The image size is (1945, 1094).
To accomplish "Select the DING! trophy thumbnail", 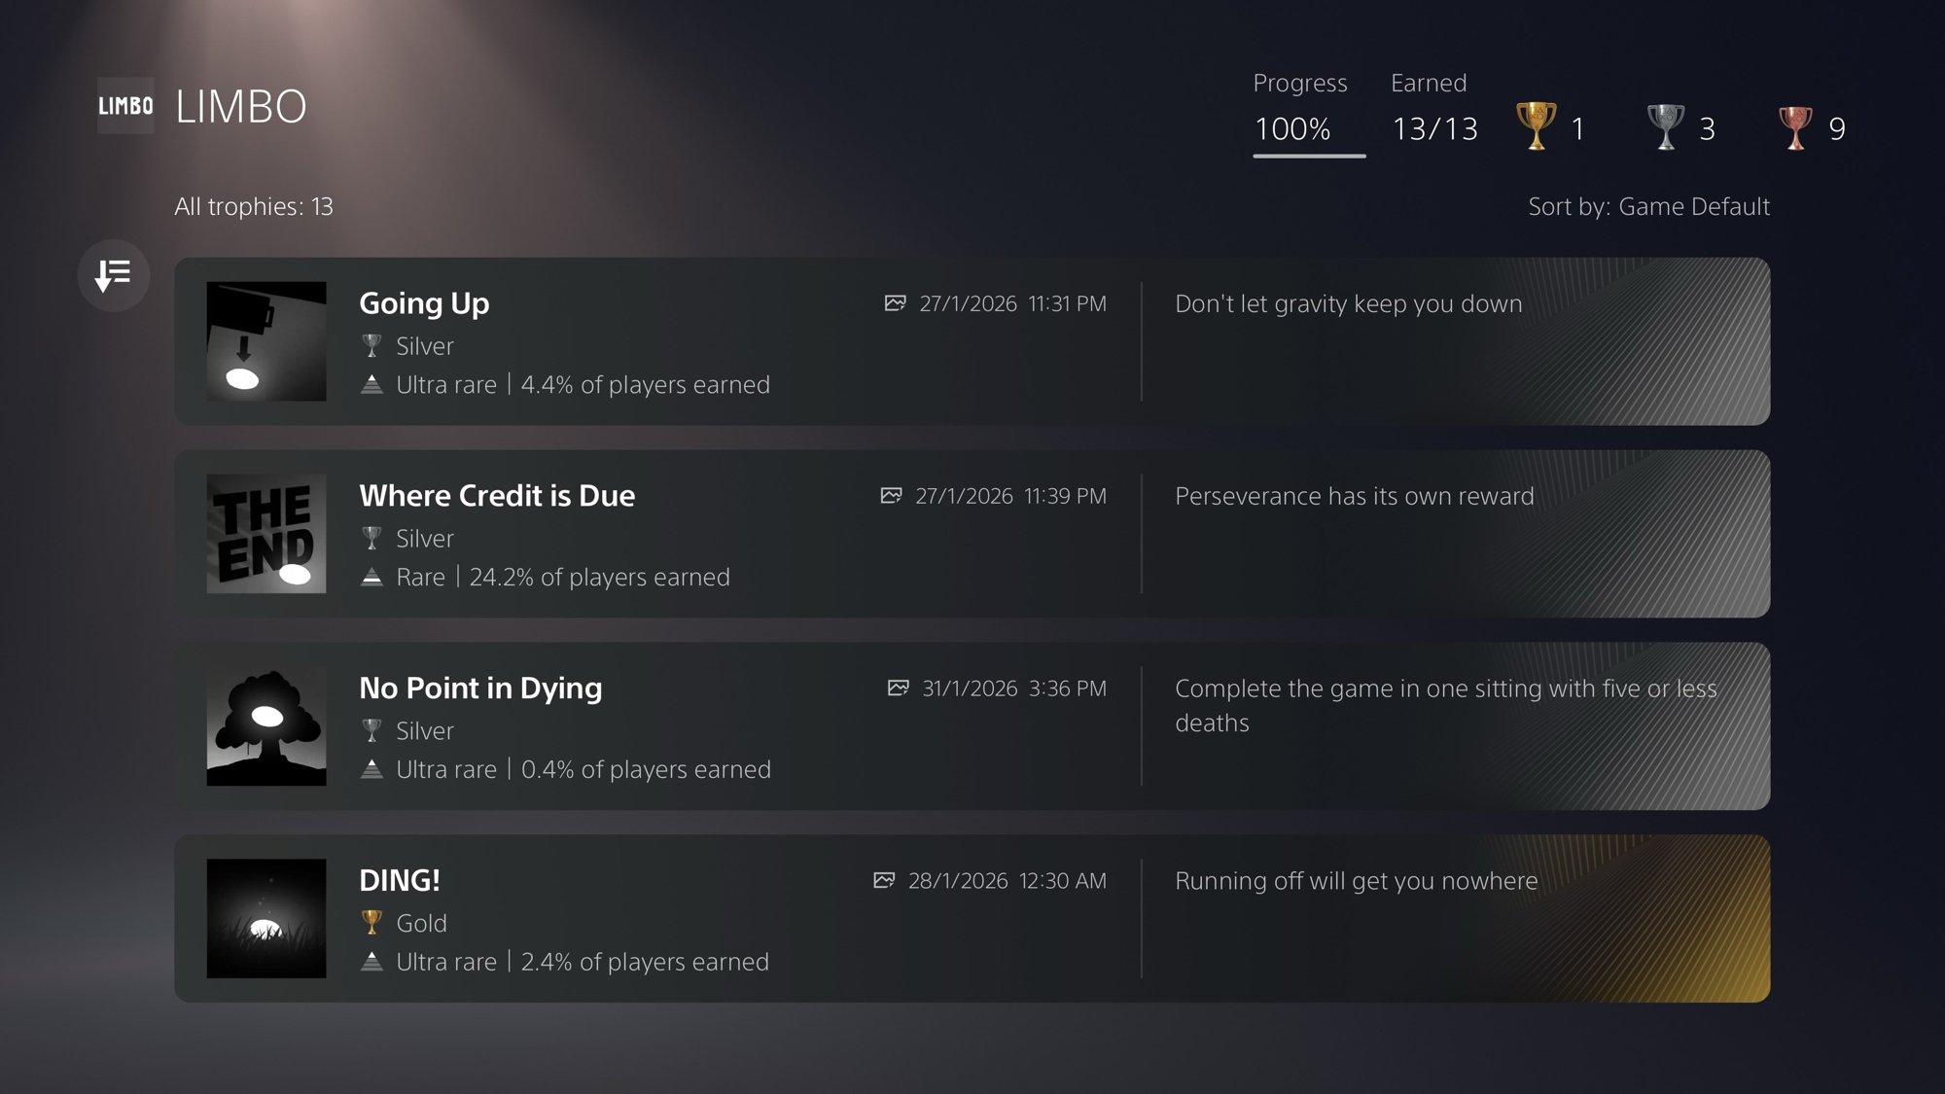I will 266,918.
